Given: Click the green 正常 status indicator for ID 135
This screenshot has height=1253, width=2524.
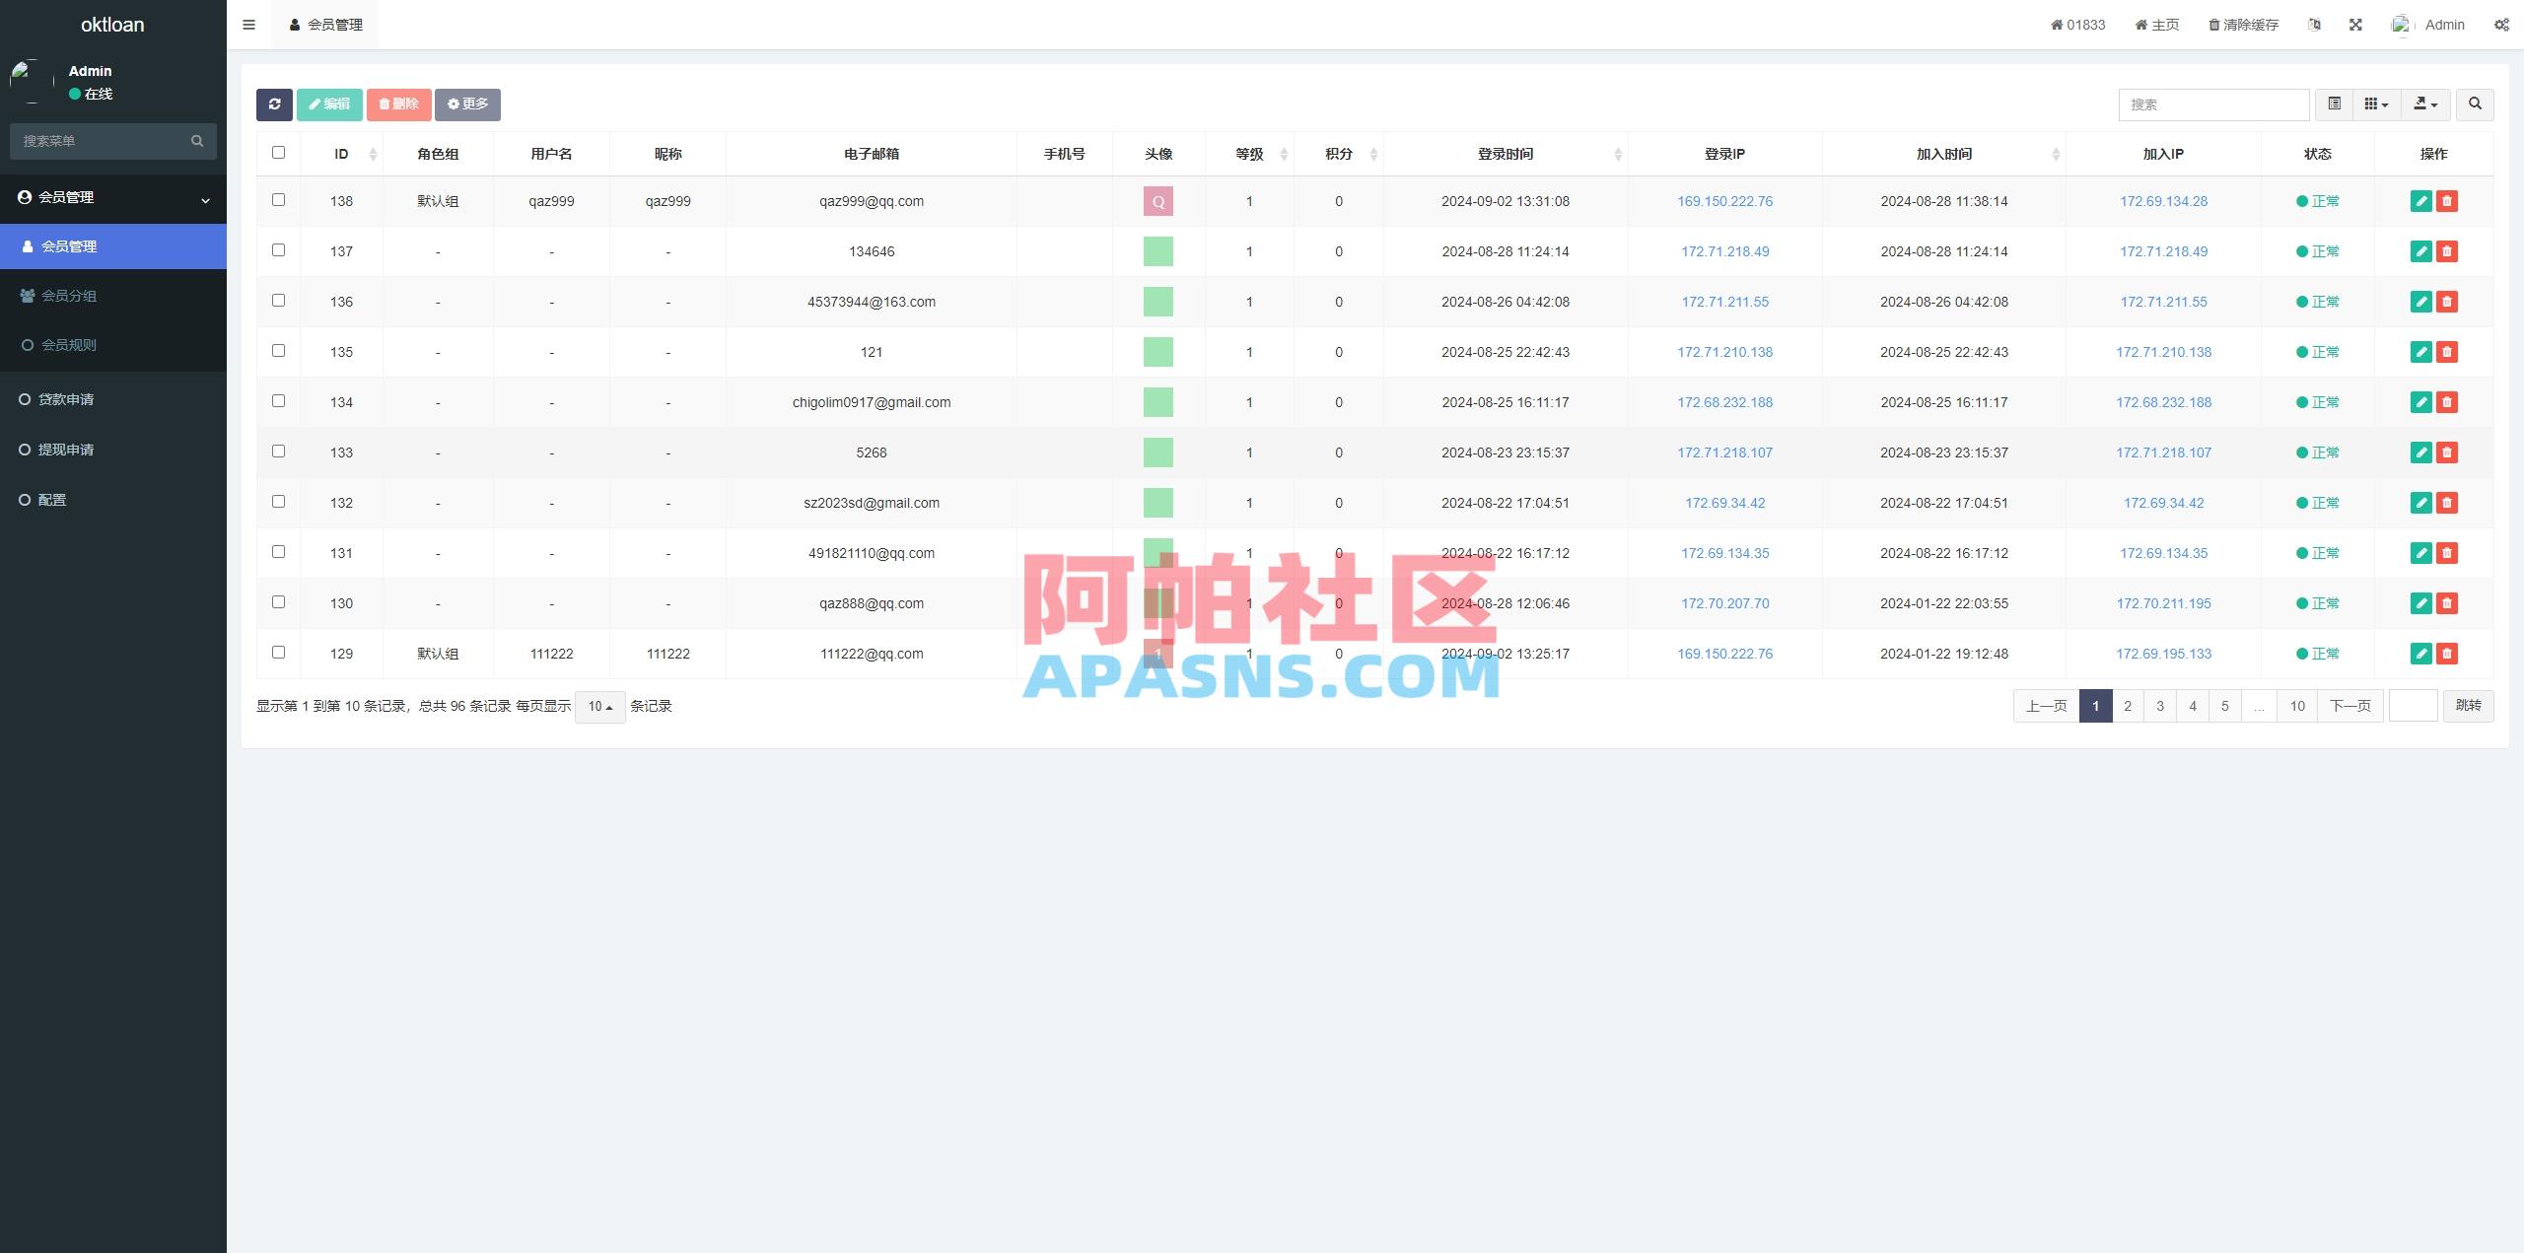Looking at the screenshot, I should (2319, 351).
